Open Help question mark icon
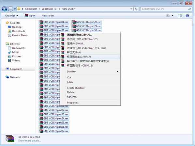Screen dimensions: 195x146 pos(187,16)
